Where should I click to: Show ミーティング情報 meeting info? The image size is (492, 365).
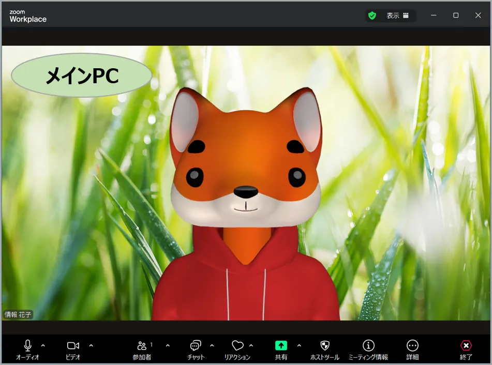coord(368,346)
